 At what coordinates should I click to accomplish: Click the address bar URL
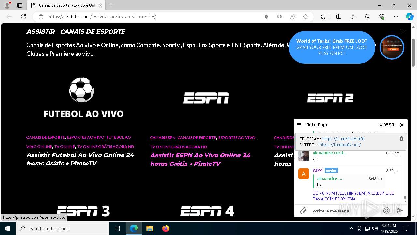point(102,17)
